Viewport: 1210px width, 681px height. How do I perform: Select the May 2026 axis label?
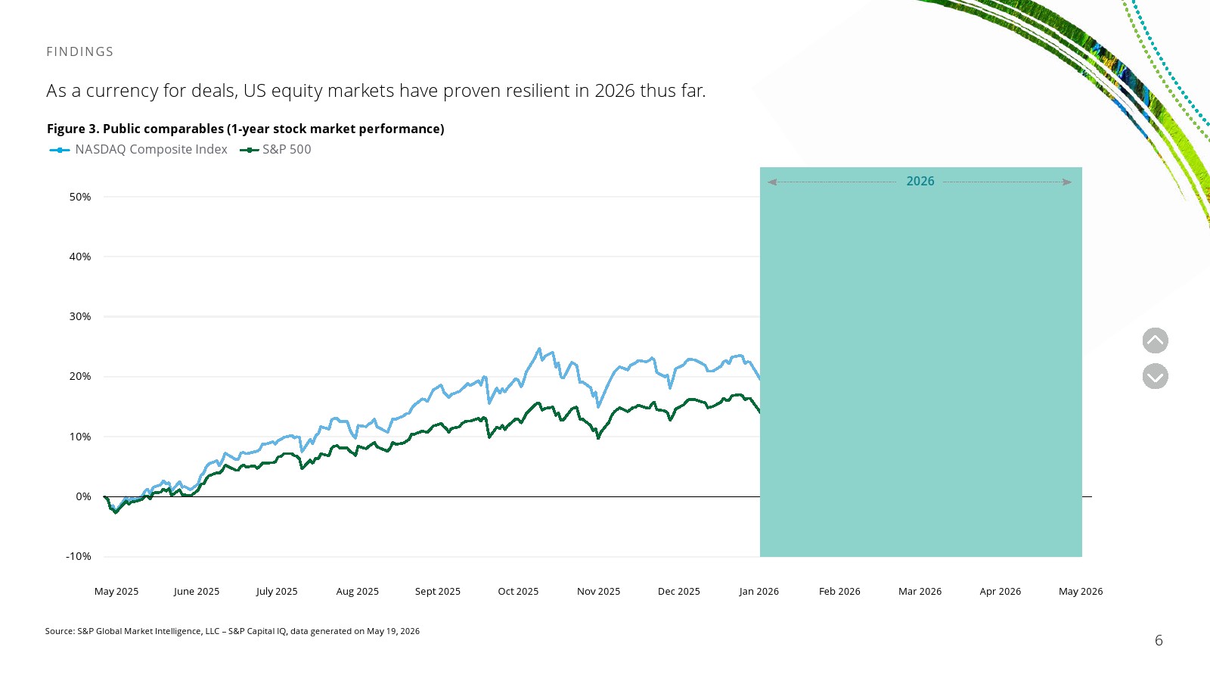coord(1081,592)
